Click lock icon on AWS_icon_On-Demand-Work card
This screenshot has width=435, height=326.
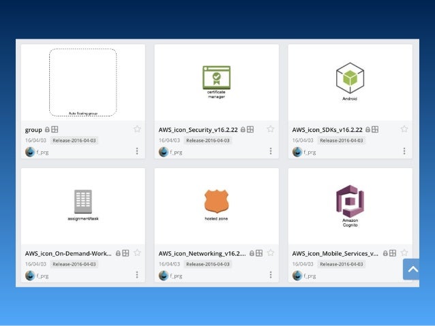point(118,253)
